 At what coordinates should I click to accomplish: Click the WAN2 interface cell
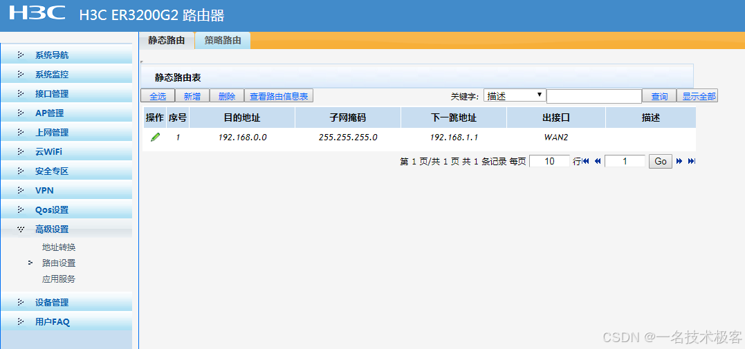point(556,138)
